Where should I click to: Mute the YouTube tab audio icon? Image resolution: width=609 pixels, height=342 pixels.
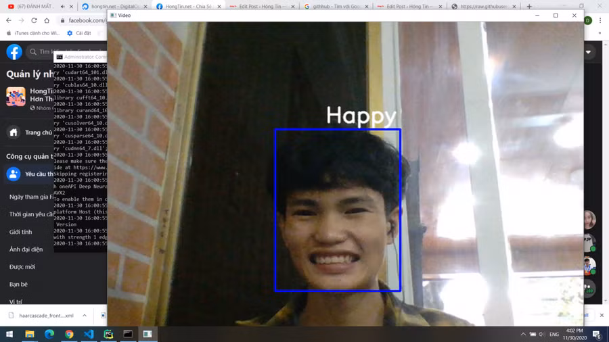point(62,7)
